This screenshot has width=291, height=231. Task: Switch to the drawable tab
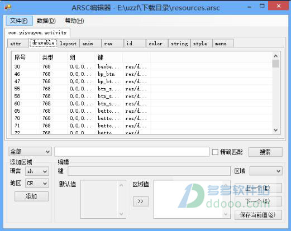pos(44,43)
